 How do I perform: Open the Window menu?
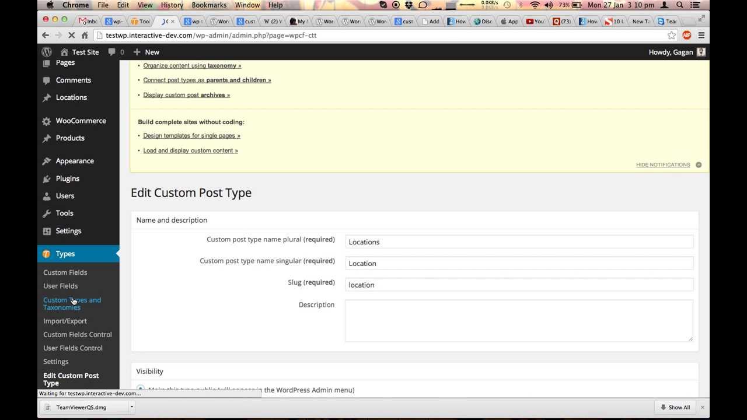coord(247,5)
